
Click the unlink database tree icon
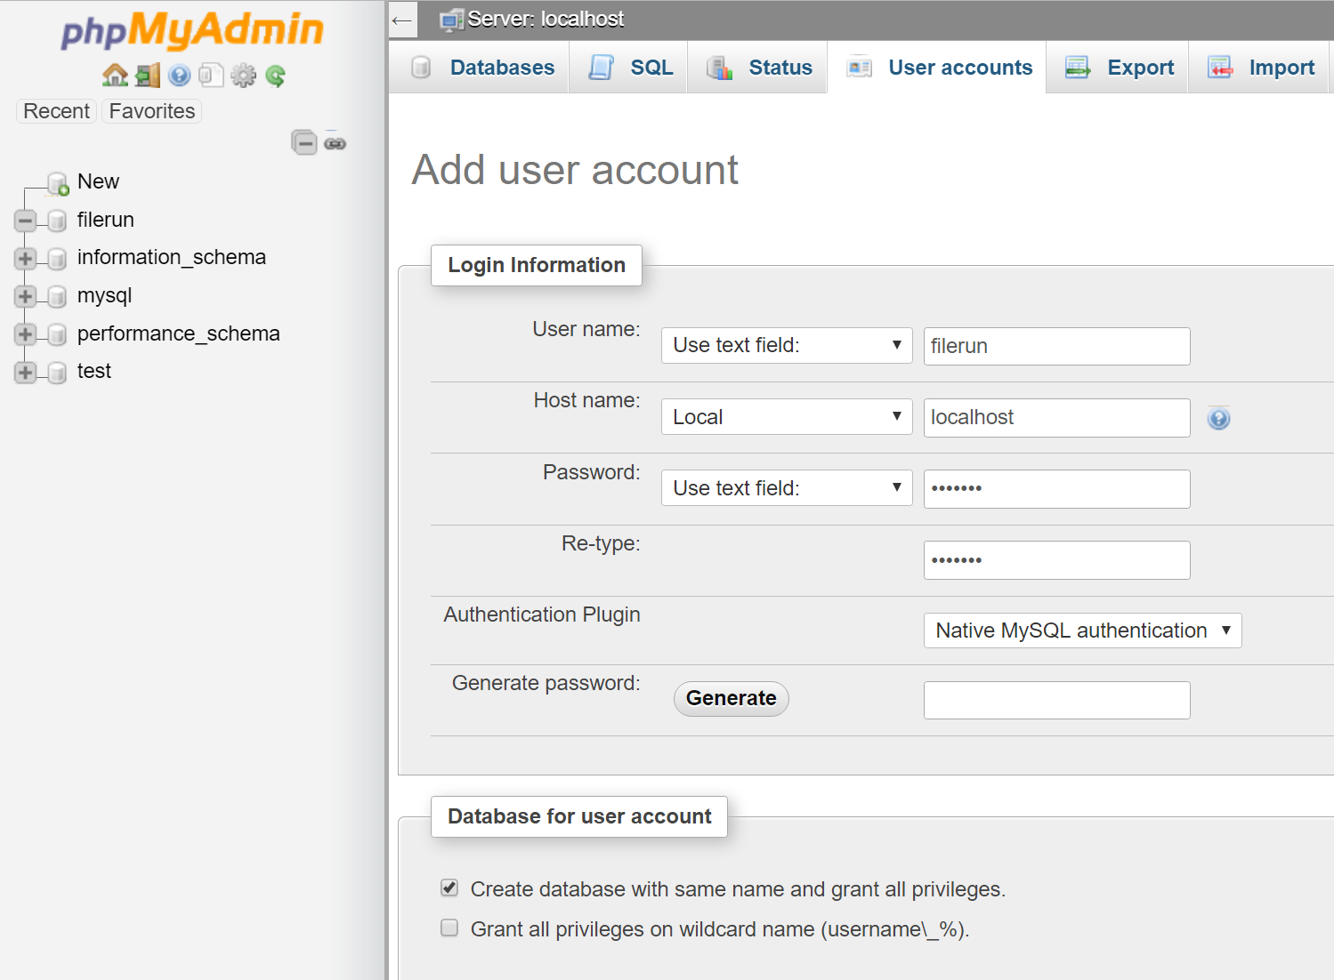pyautogui.click(x=334, y=142)
